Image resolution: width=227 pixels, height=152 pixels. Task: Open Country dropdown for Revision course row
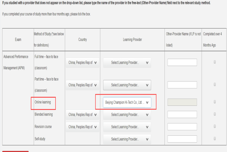pos(83,127)
